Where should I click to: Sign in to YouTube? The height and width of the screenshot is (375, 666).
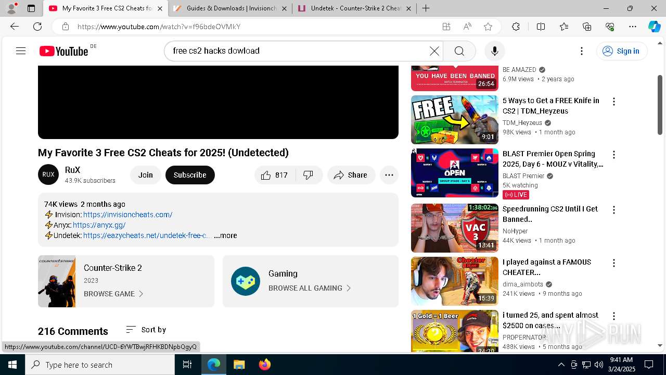[621, 51]
